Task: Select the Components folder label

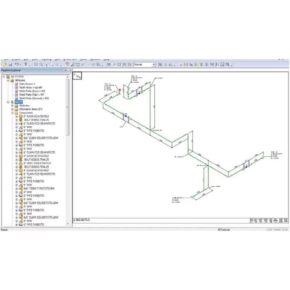Action: click(x=26, y=113)
